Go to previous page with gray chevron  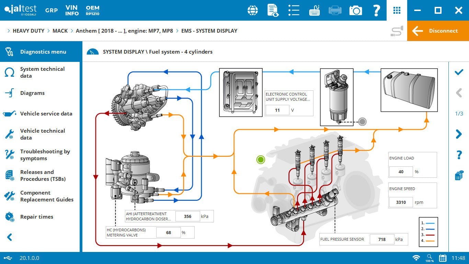(x=459, y=93)
